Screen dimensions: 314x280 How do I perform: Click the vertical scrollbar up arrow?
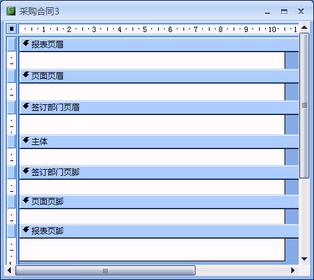tap(304, 27)
